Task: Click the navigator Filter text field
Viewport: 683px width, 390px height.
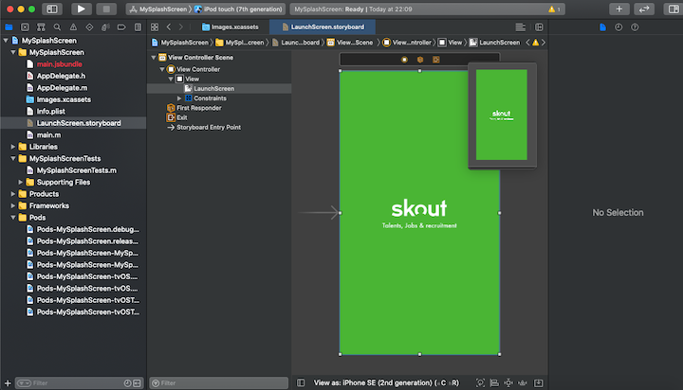Action: pos(76,382)
